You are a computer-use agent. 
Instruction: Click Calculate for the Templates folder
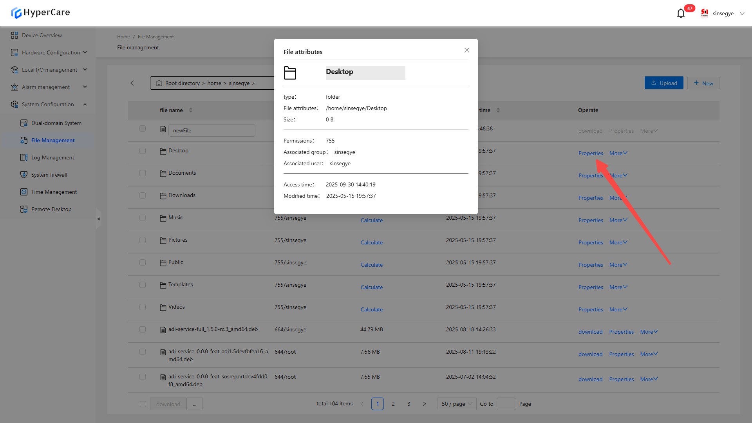(x=371, y=287)
